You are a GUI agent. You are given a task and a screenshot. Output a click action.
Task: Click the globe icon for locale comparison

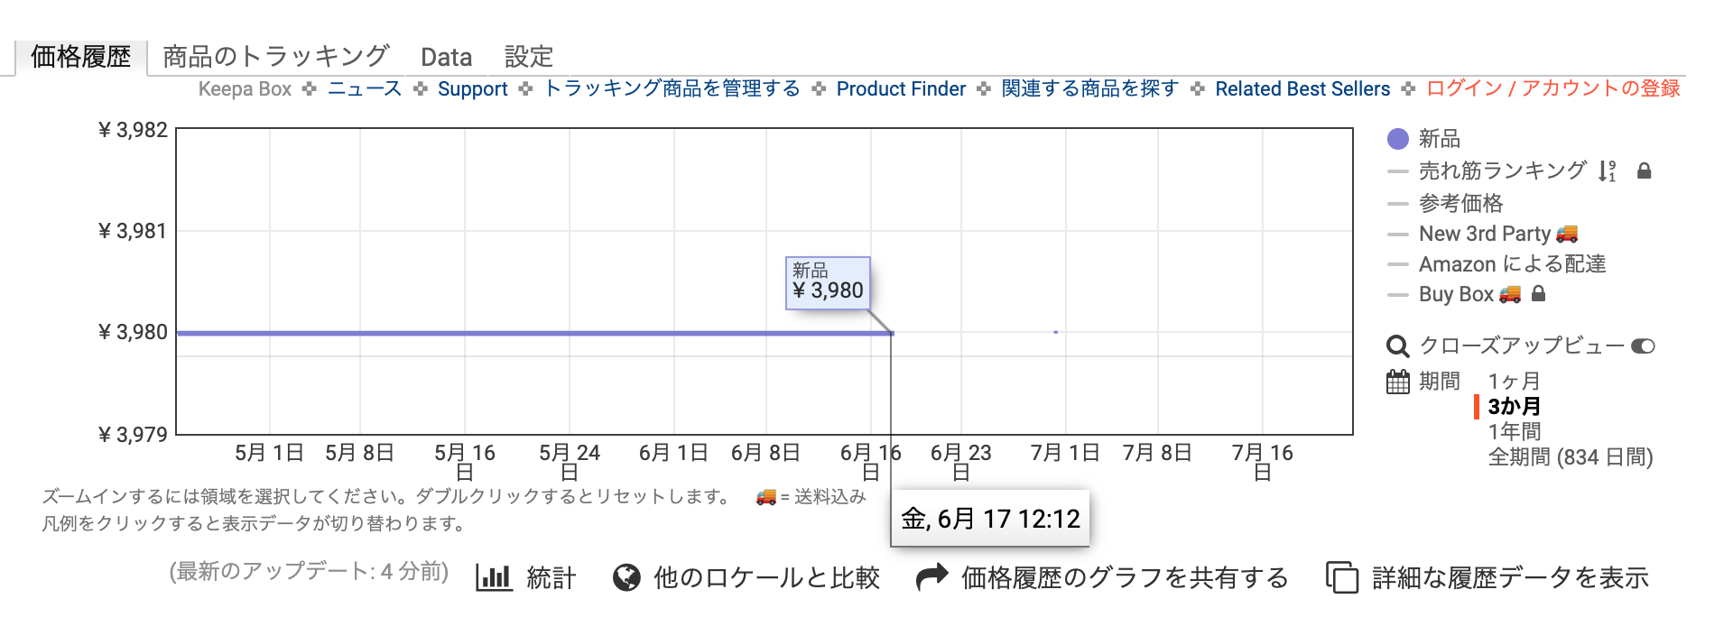626,577
